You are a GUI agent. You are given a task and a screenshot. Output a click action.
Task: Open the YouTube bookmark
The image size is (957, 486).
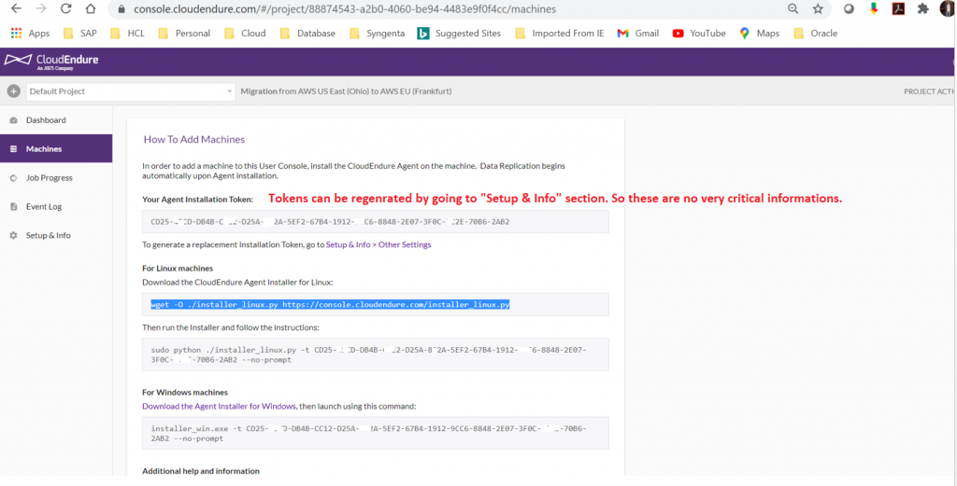click(699, 34)
